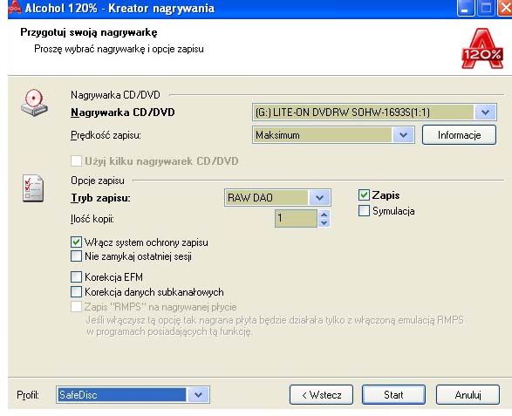This screenshot has height=416, width=512.
Task: Decrease Ilość kopii with down arrow
Action: (x=324, y=222)
